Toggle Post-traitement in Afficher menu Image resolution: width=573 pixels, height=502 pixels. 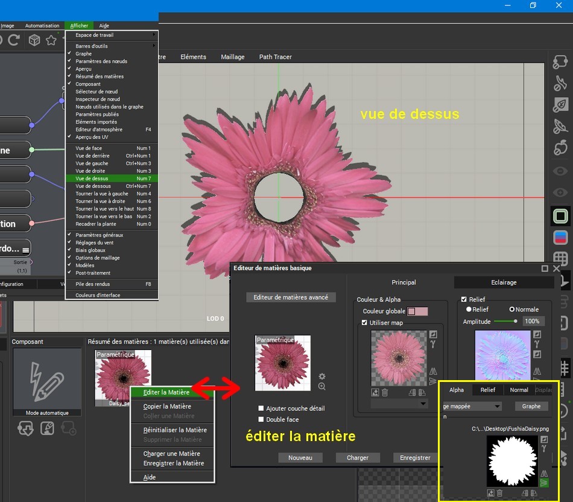tap(112, 273)
